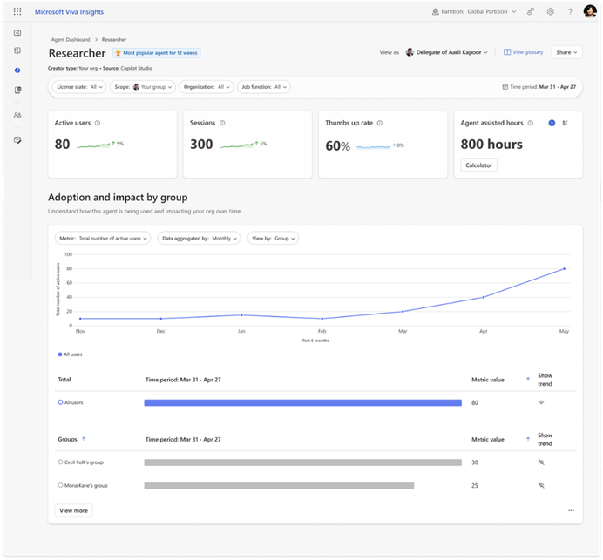The image size is (603, 560).
Task: Select the highlighted blue sidebar icon
Action: 17,71
